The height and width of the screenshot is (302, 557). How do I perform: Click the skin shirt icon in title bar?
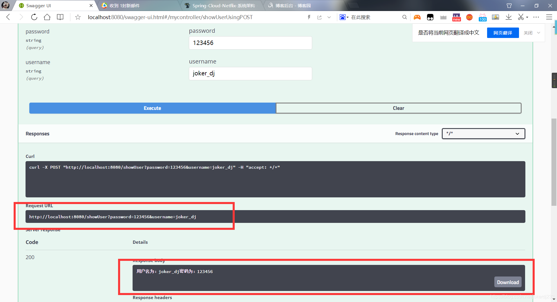pos(509,6)
